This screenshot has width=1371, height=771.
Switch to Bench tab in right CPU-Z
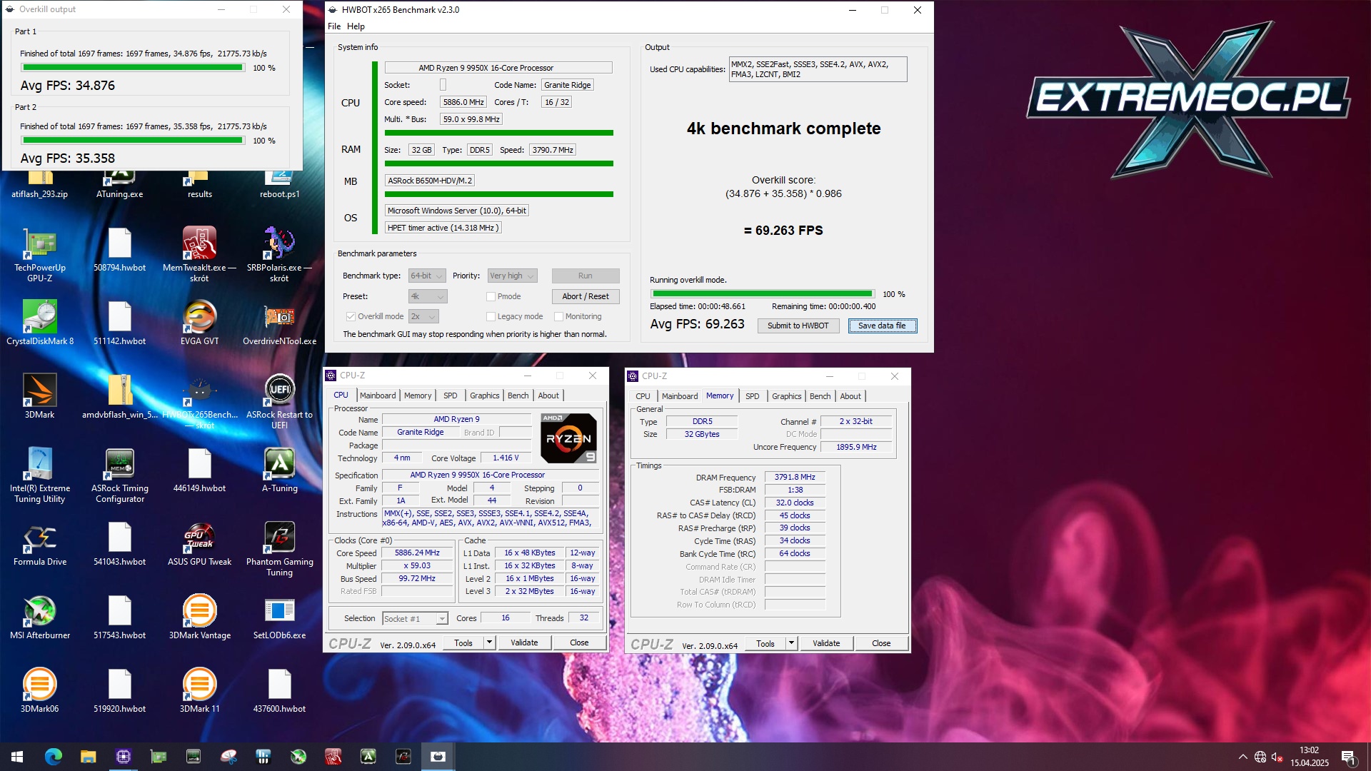tap(820, 396)
